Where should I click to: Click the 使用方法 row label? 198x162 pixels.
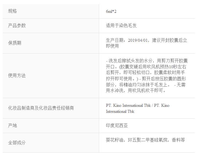tap(17, 76)
